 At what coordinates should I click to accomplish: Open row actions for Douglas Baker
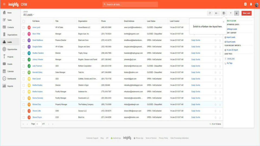point(220,47)
